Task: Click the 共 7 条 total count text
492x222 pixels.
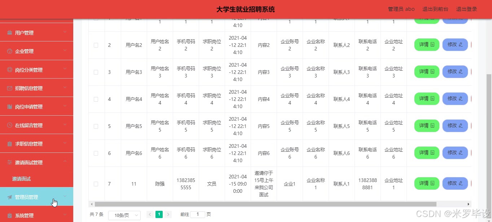Action: 97,214
